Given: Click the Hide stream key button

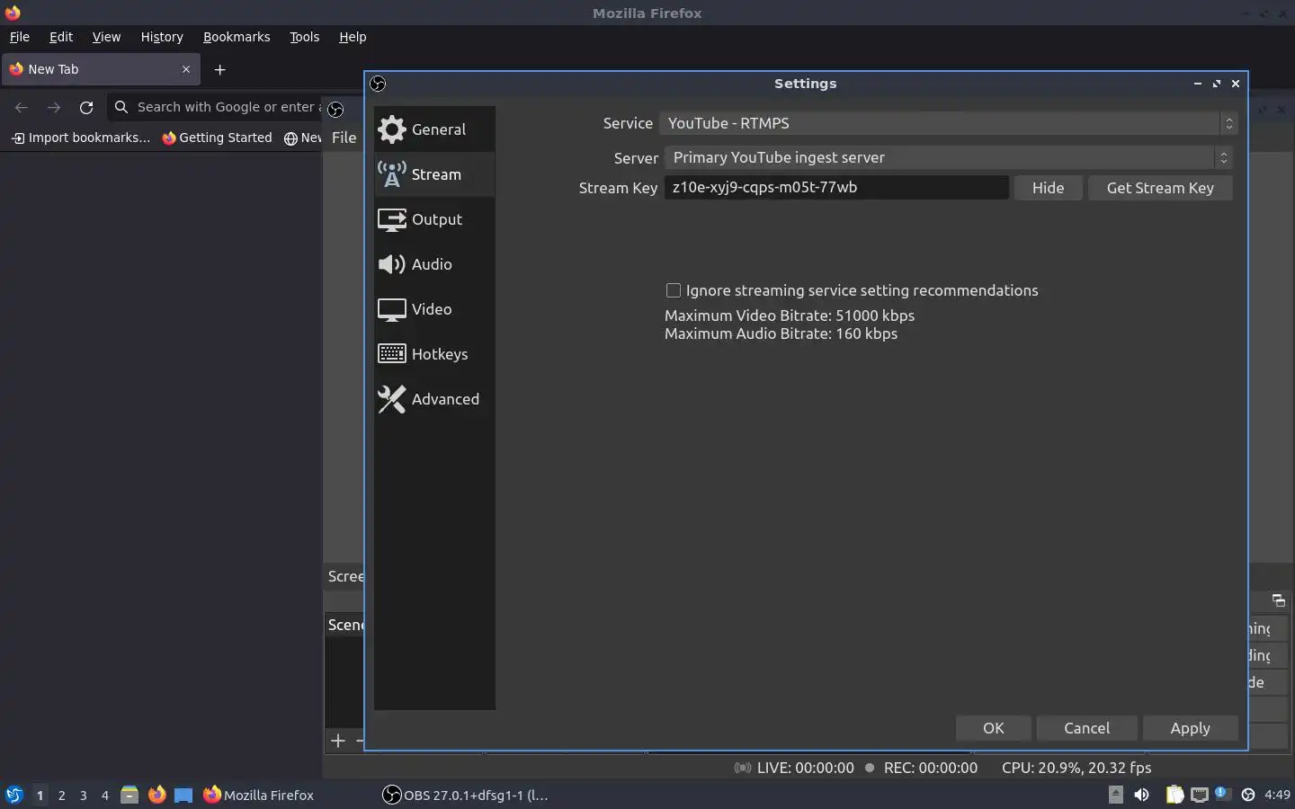Looking at the screenshot, I should point(1048,188).
